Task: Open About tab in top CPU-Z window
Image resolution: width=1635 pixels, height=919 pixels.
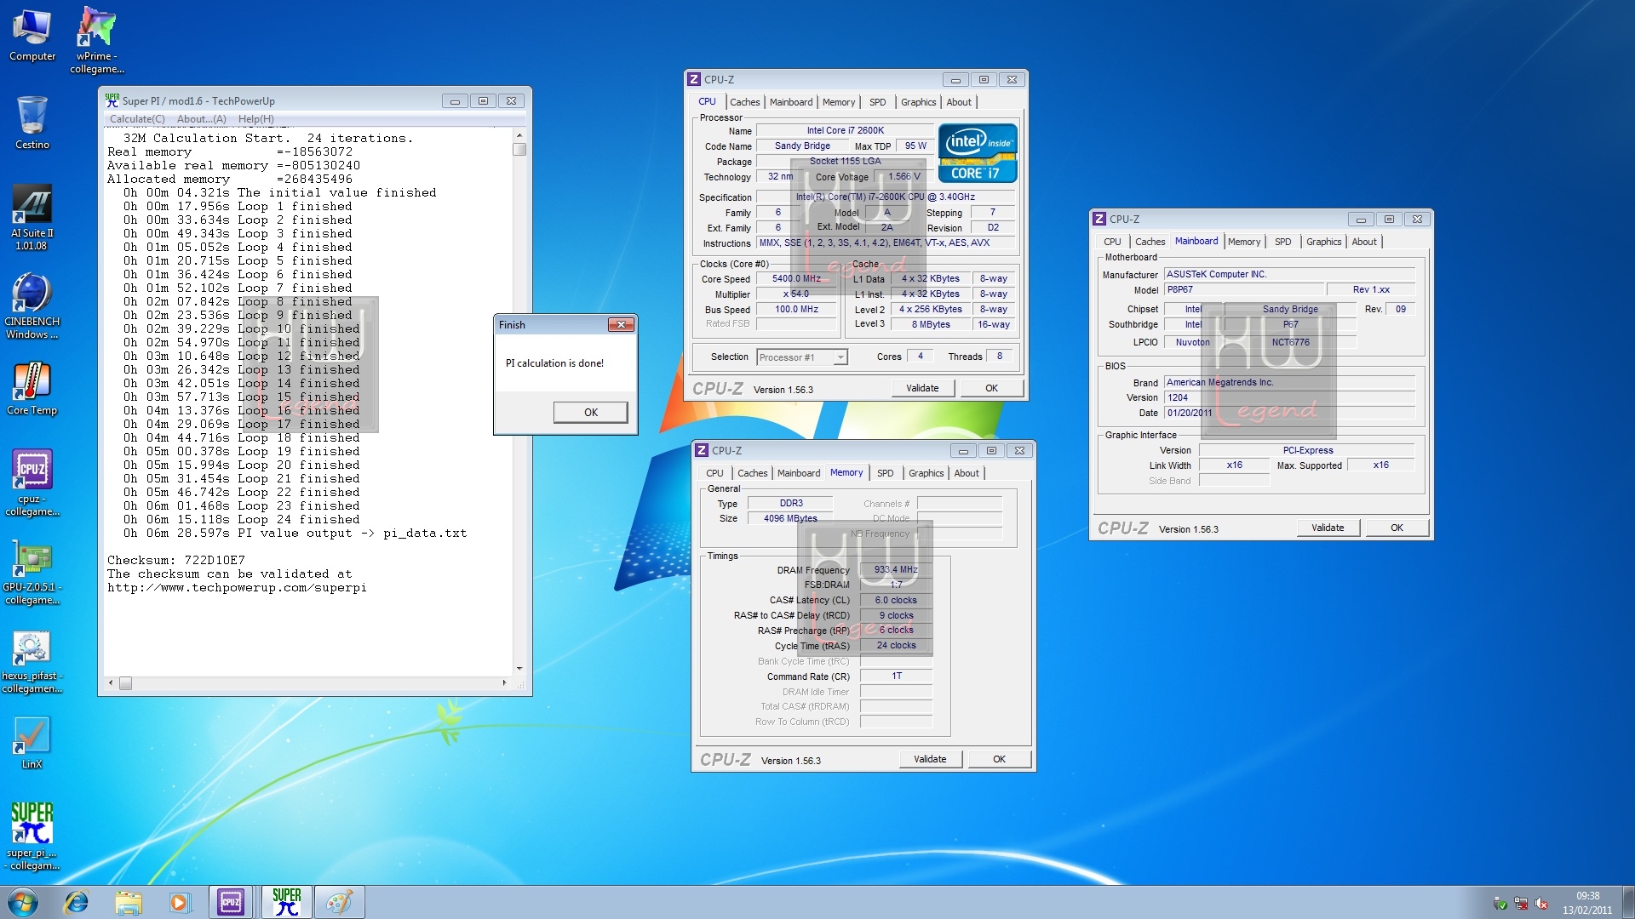Action: click(x=959, y=102)
